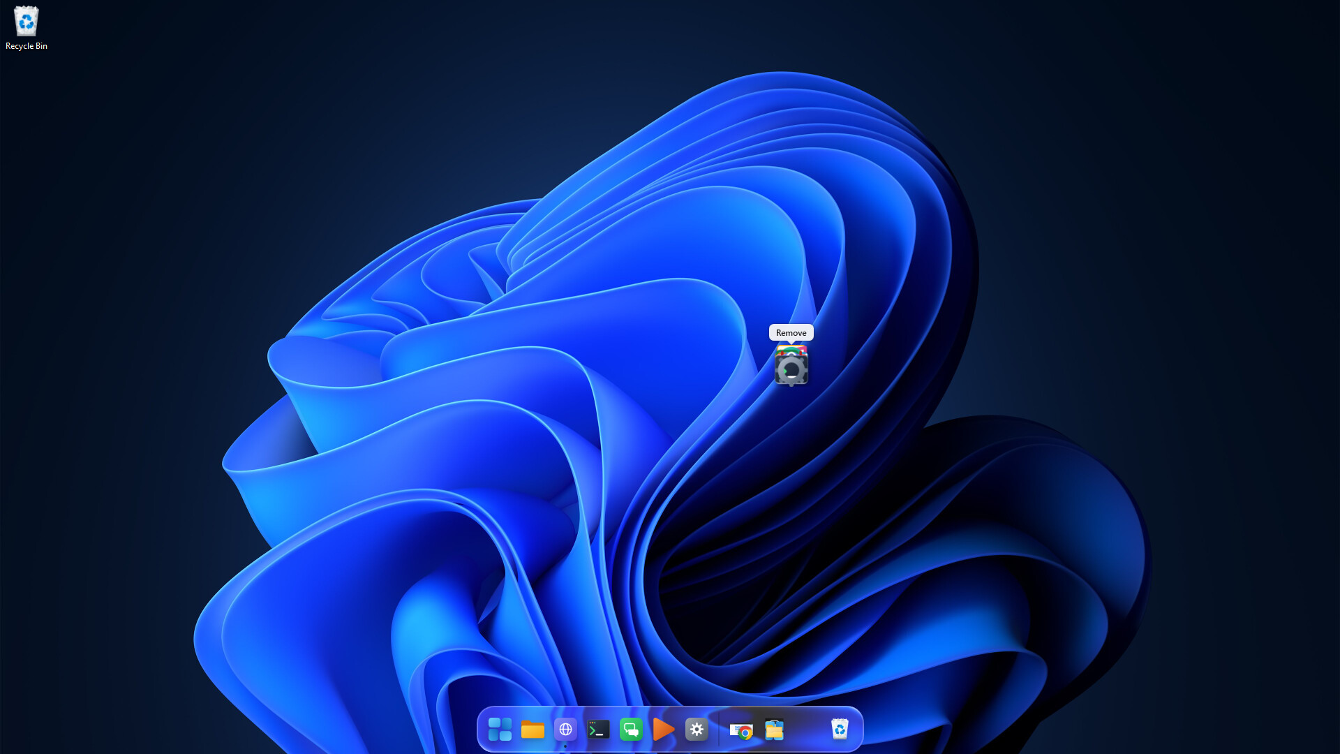
Task: Click the running-indicator dot below the globe icon
Action: 565,746
